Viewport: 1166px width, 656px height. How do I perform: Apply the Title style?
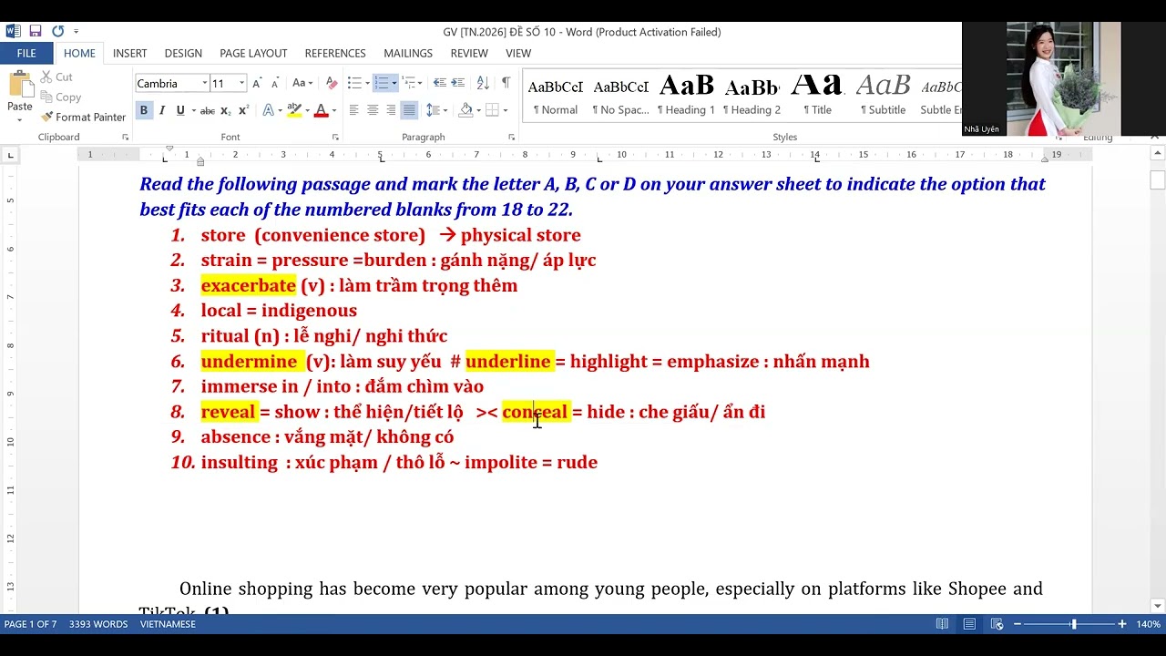click(817, 97)
